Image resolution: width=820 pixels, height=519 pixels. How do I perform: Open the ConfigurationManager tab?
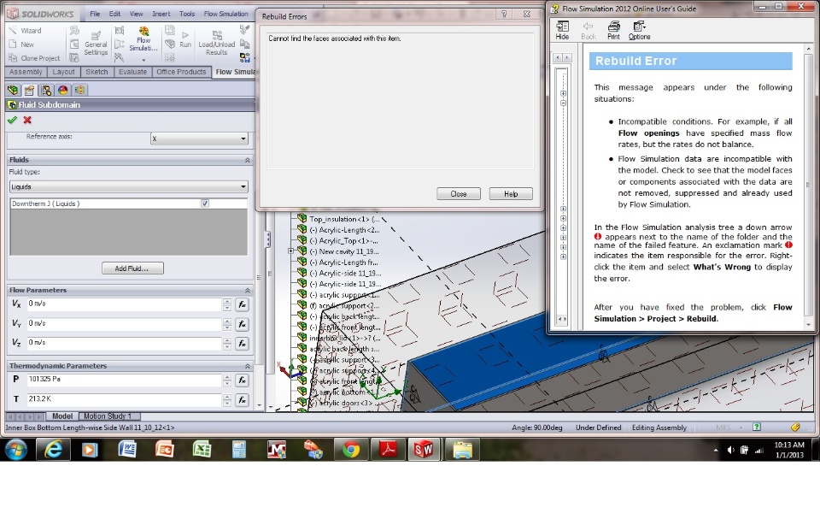coord(46,90)
